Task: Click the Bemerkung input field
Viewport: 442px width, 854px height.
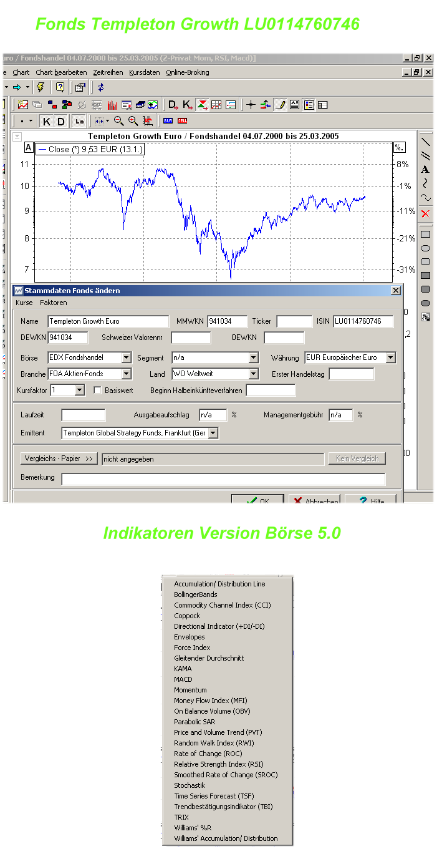Action: click(x=223, y=479)
